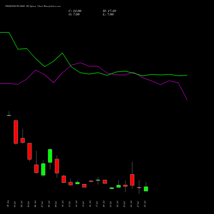
Task: Click the '07 Jul' date axis label
Action: [x=42, y=204]
